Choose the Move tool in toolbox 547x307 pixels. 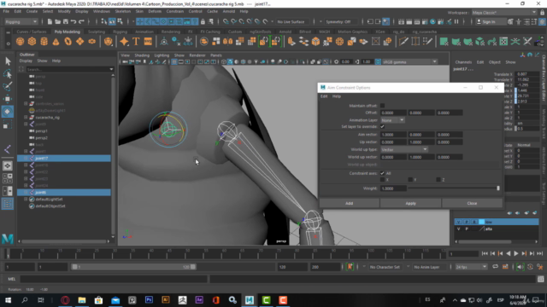(8, 99)
